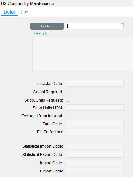Select the EU Preference field
The width and height of the screenshot is (133, 177).
click(95, 132)
